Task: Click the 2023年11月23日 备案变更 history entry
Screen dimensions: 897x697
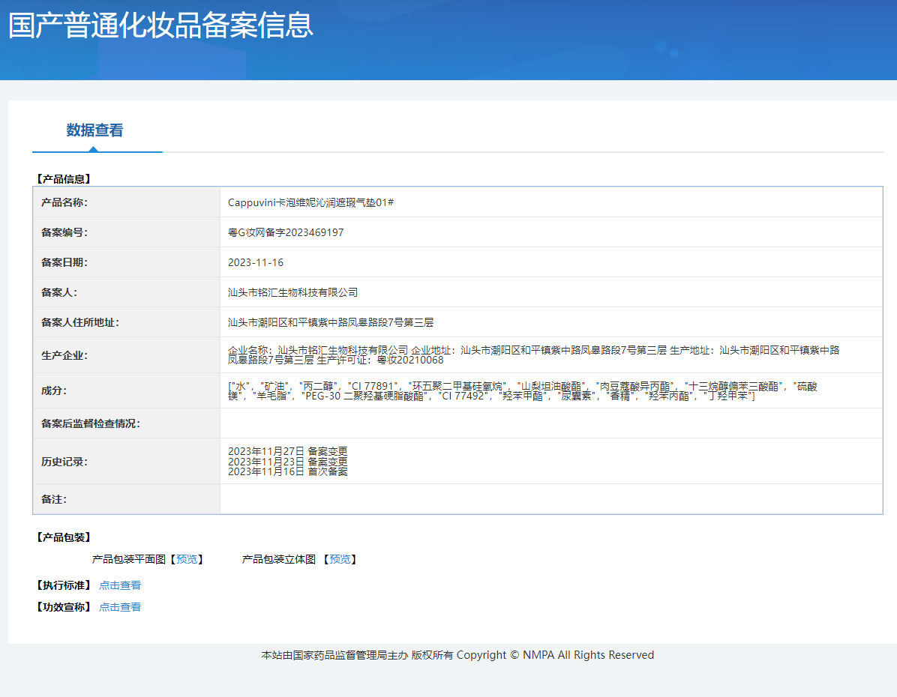Action: [288, 462]
